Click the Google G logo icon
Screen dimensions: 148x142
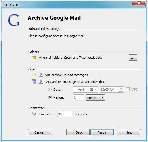14,20
